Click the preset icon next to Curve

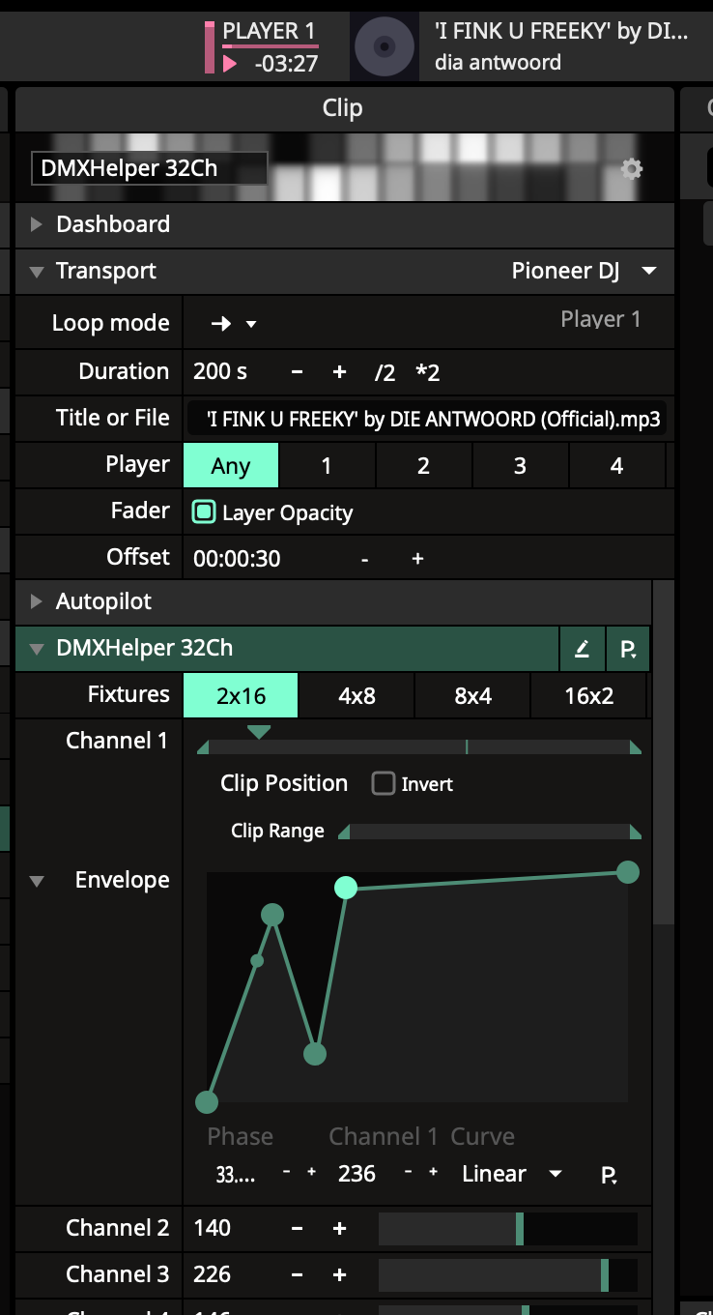point(609,1175)
